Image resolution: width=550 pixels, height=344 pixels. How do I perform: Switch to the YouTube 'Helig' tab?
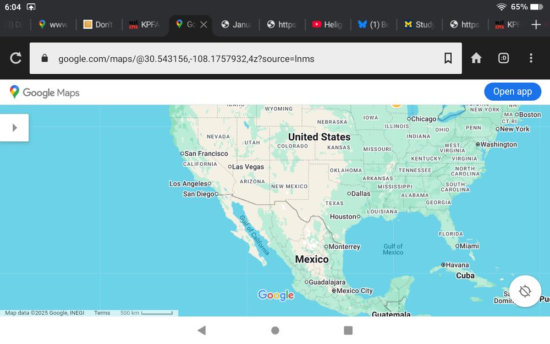tap(328, 24)
